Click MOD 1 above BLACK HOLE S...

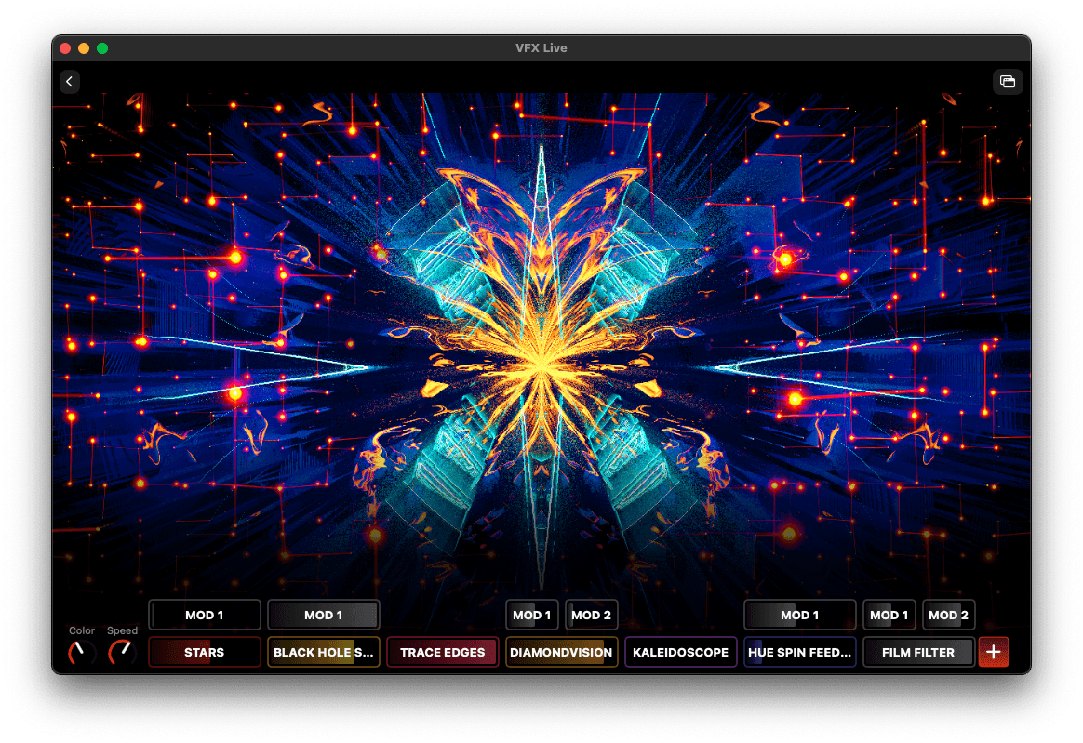coord(323,615)
